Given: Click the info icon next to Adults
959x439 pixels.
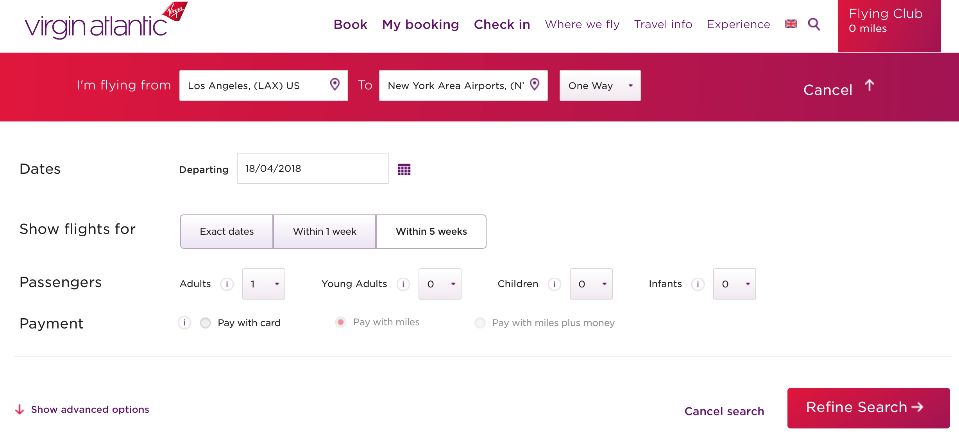Looking at the screenshot, I should pos(227,284).
